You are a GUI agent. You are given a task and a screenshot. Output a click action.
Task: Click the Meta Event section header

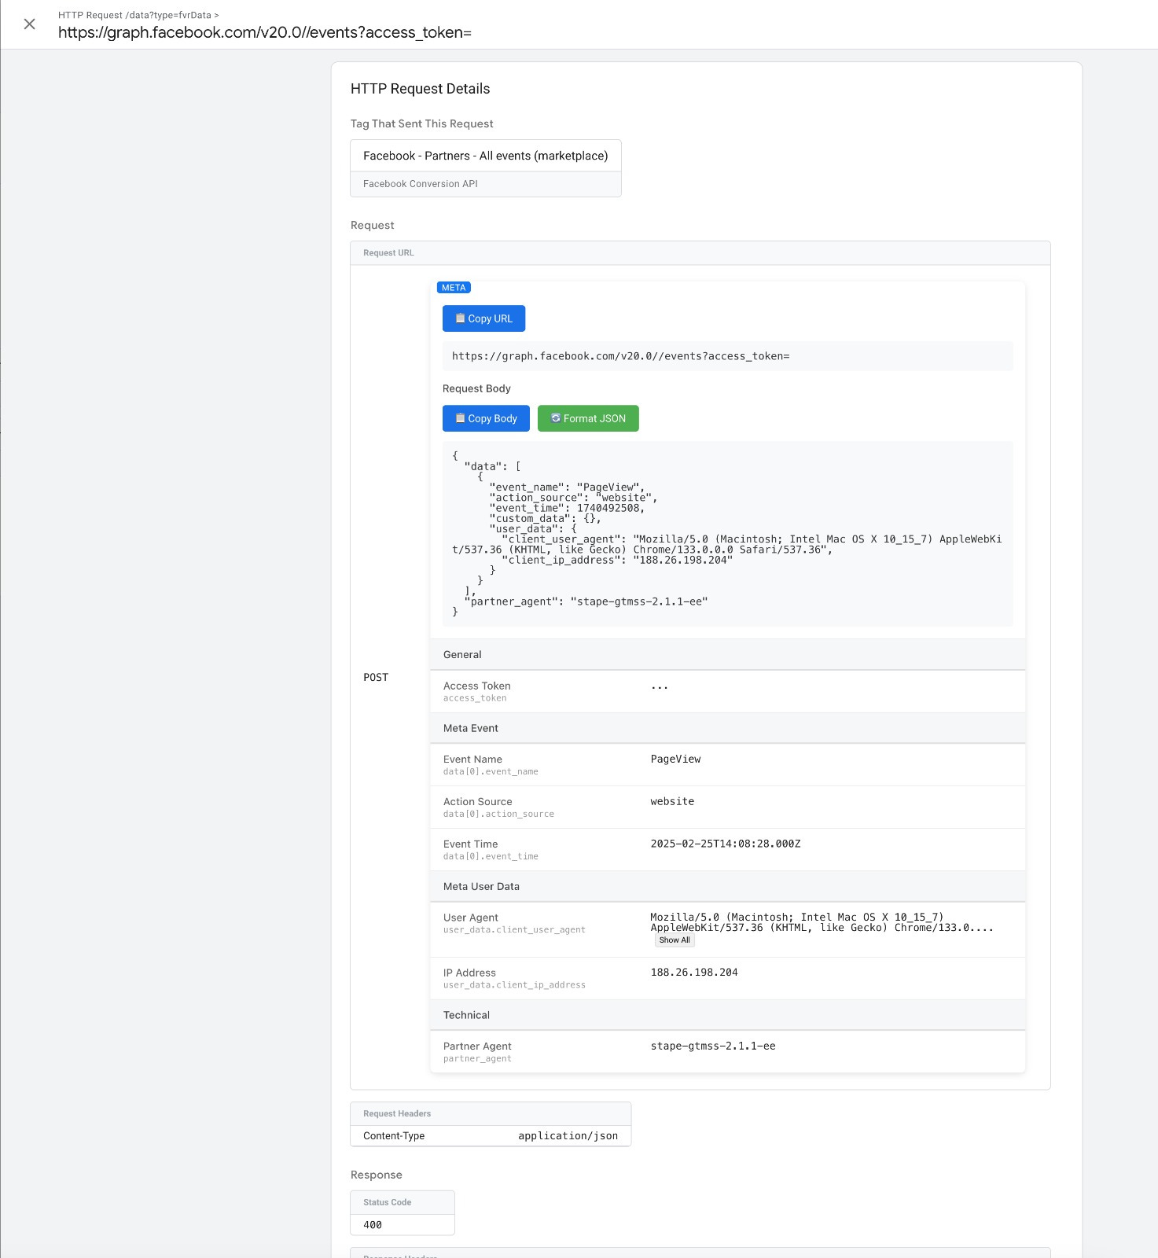(727, 728)
